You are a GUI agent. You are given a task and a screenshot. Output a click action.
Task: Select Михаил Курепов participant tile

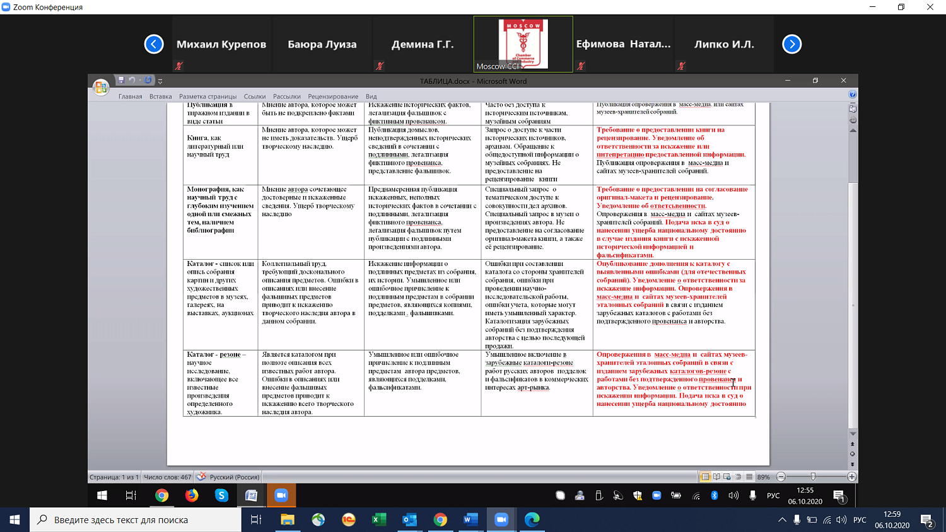click(221, 44)
